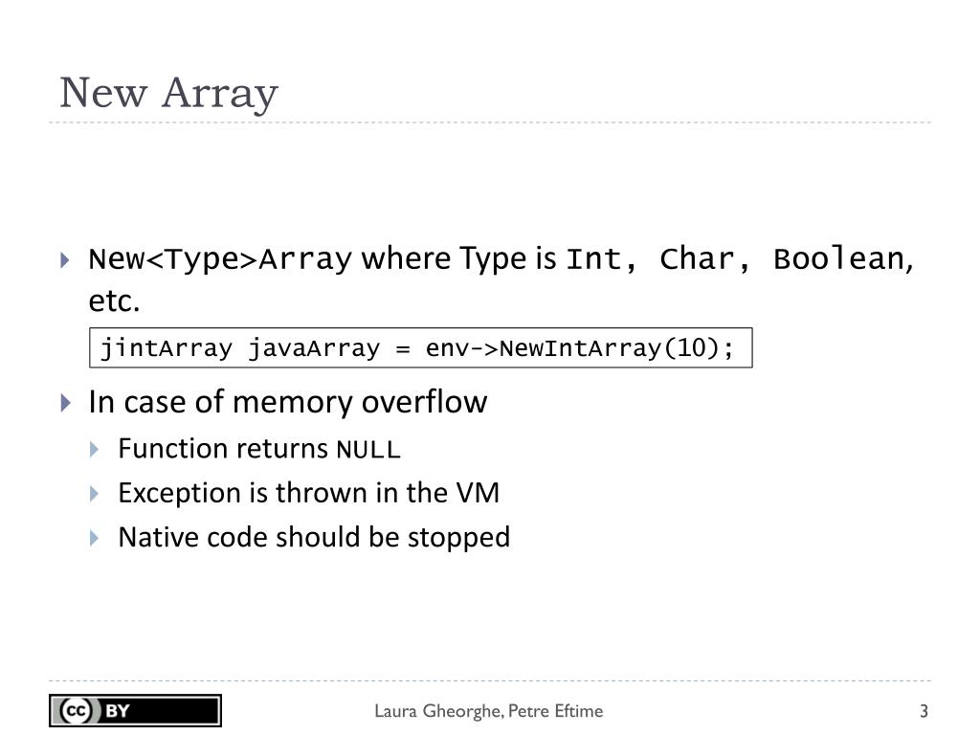Click the slide title 'New Array'
Screen dimensions: 980x735
(168, 94)
